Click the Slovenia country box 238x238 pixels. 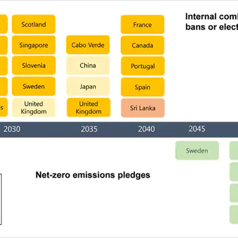(33, 66)
